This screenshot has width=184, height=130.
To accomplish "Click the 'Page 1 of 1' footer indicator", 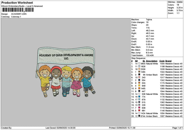I will pos(178,128).
